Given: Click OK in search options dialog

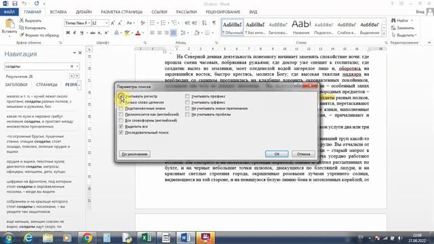Looking at the screenshot, I should pyautogui.click(x=277, y=154).
